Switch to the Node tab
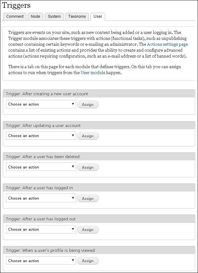 point(35,16)
